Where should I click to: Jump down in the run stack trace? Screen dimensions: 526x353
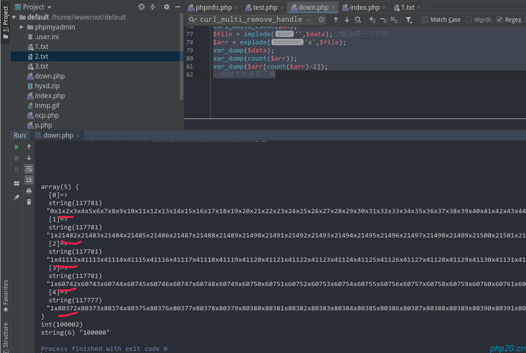29,158
